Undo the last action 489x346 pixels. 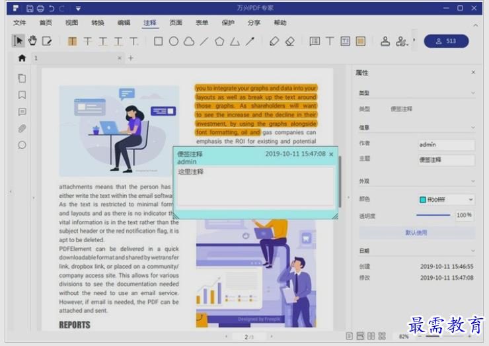(52, 9)
